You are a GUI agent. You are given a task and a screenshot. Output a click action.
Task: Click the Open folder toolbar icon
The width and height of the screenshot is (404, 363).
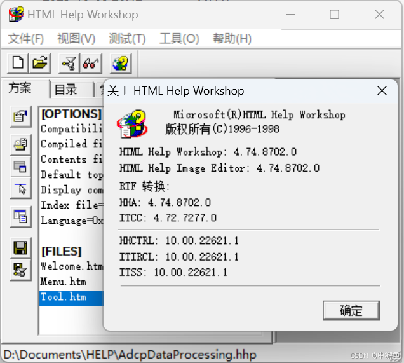pyautogui.click(x=39, y=63)
